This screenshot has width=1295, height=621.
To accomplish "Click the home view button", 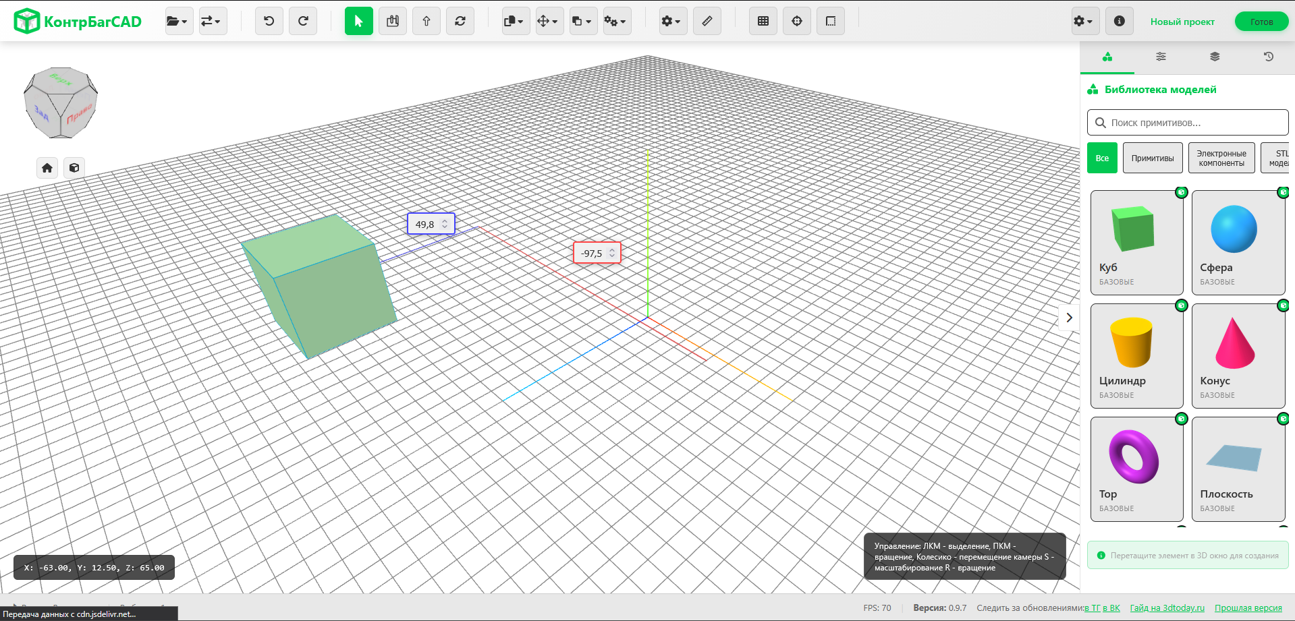I will 47,168.
